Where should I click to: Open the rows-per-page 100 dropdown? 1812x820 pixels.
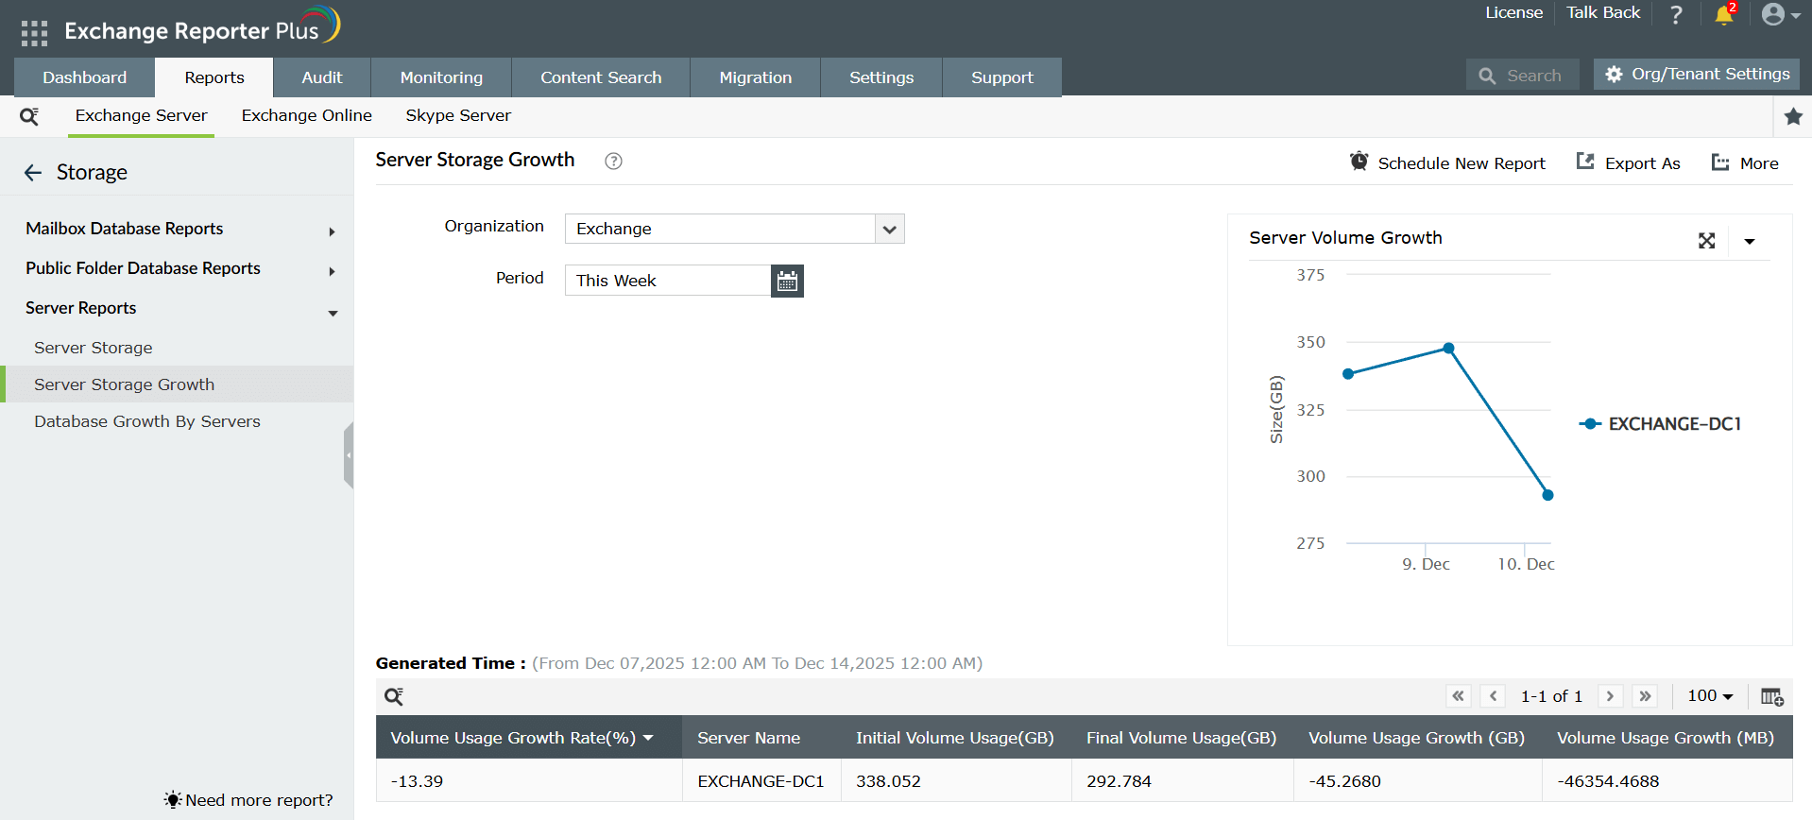click(1710, 696)
